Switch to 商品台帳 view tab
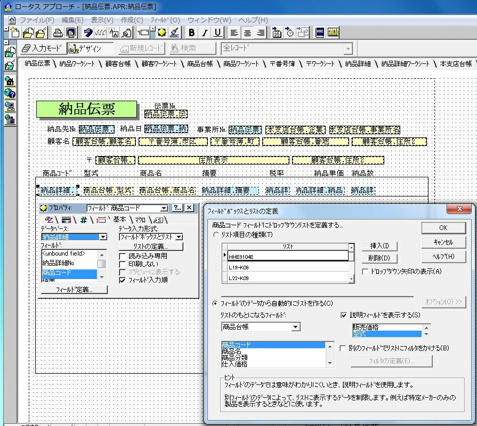 [200, 64]
